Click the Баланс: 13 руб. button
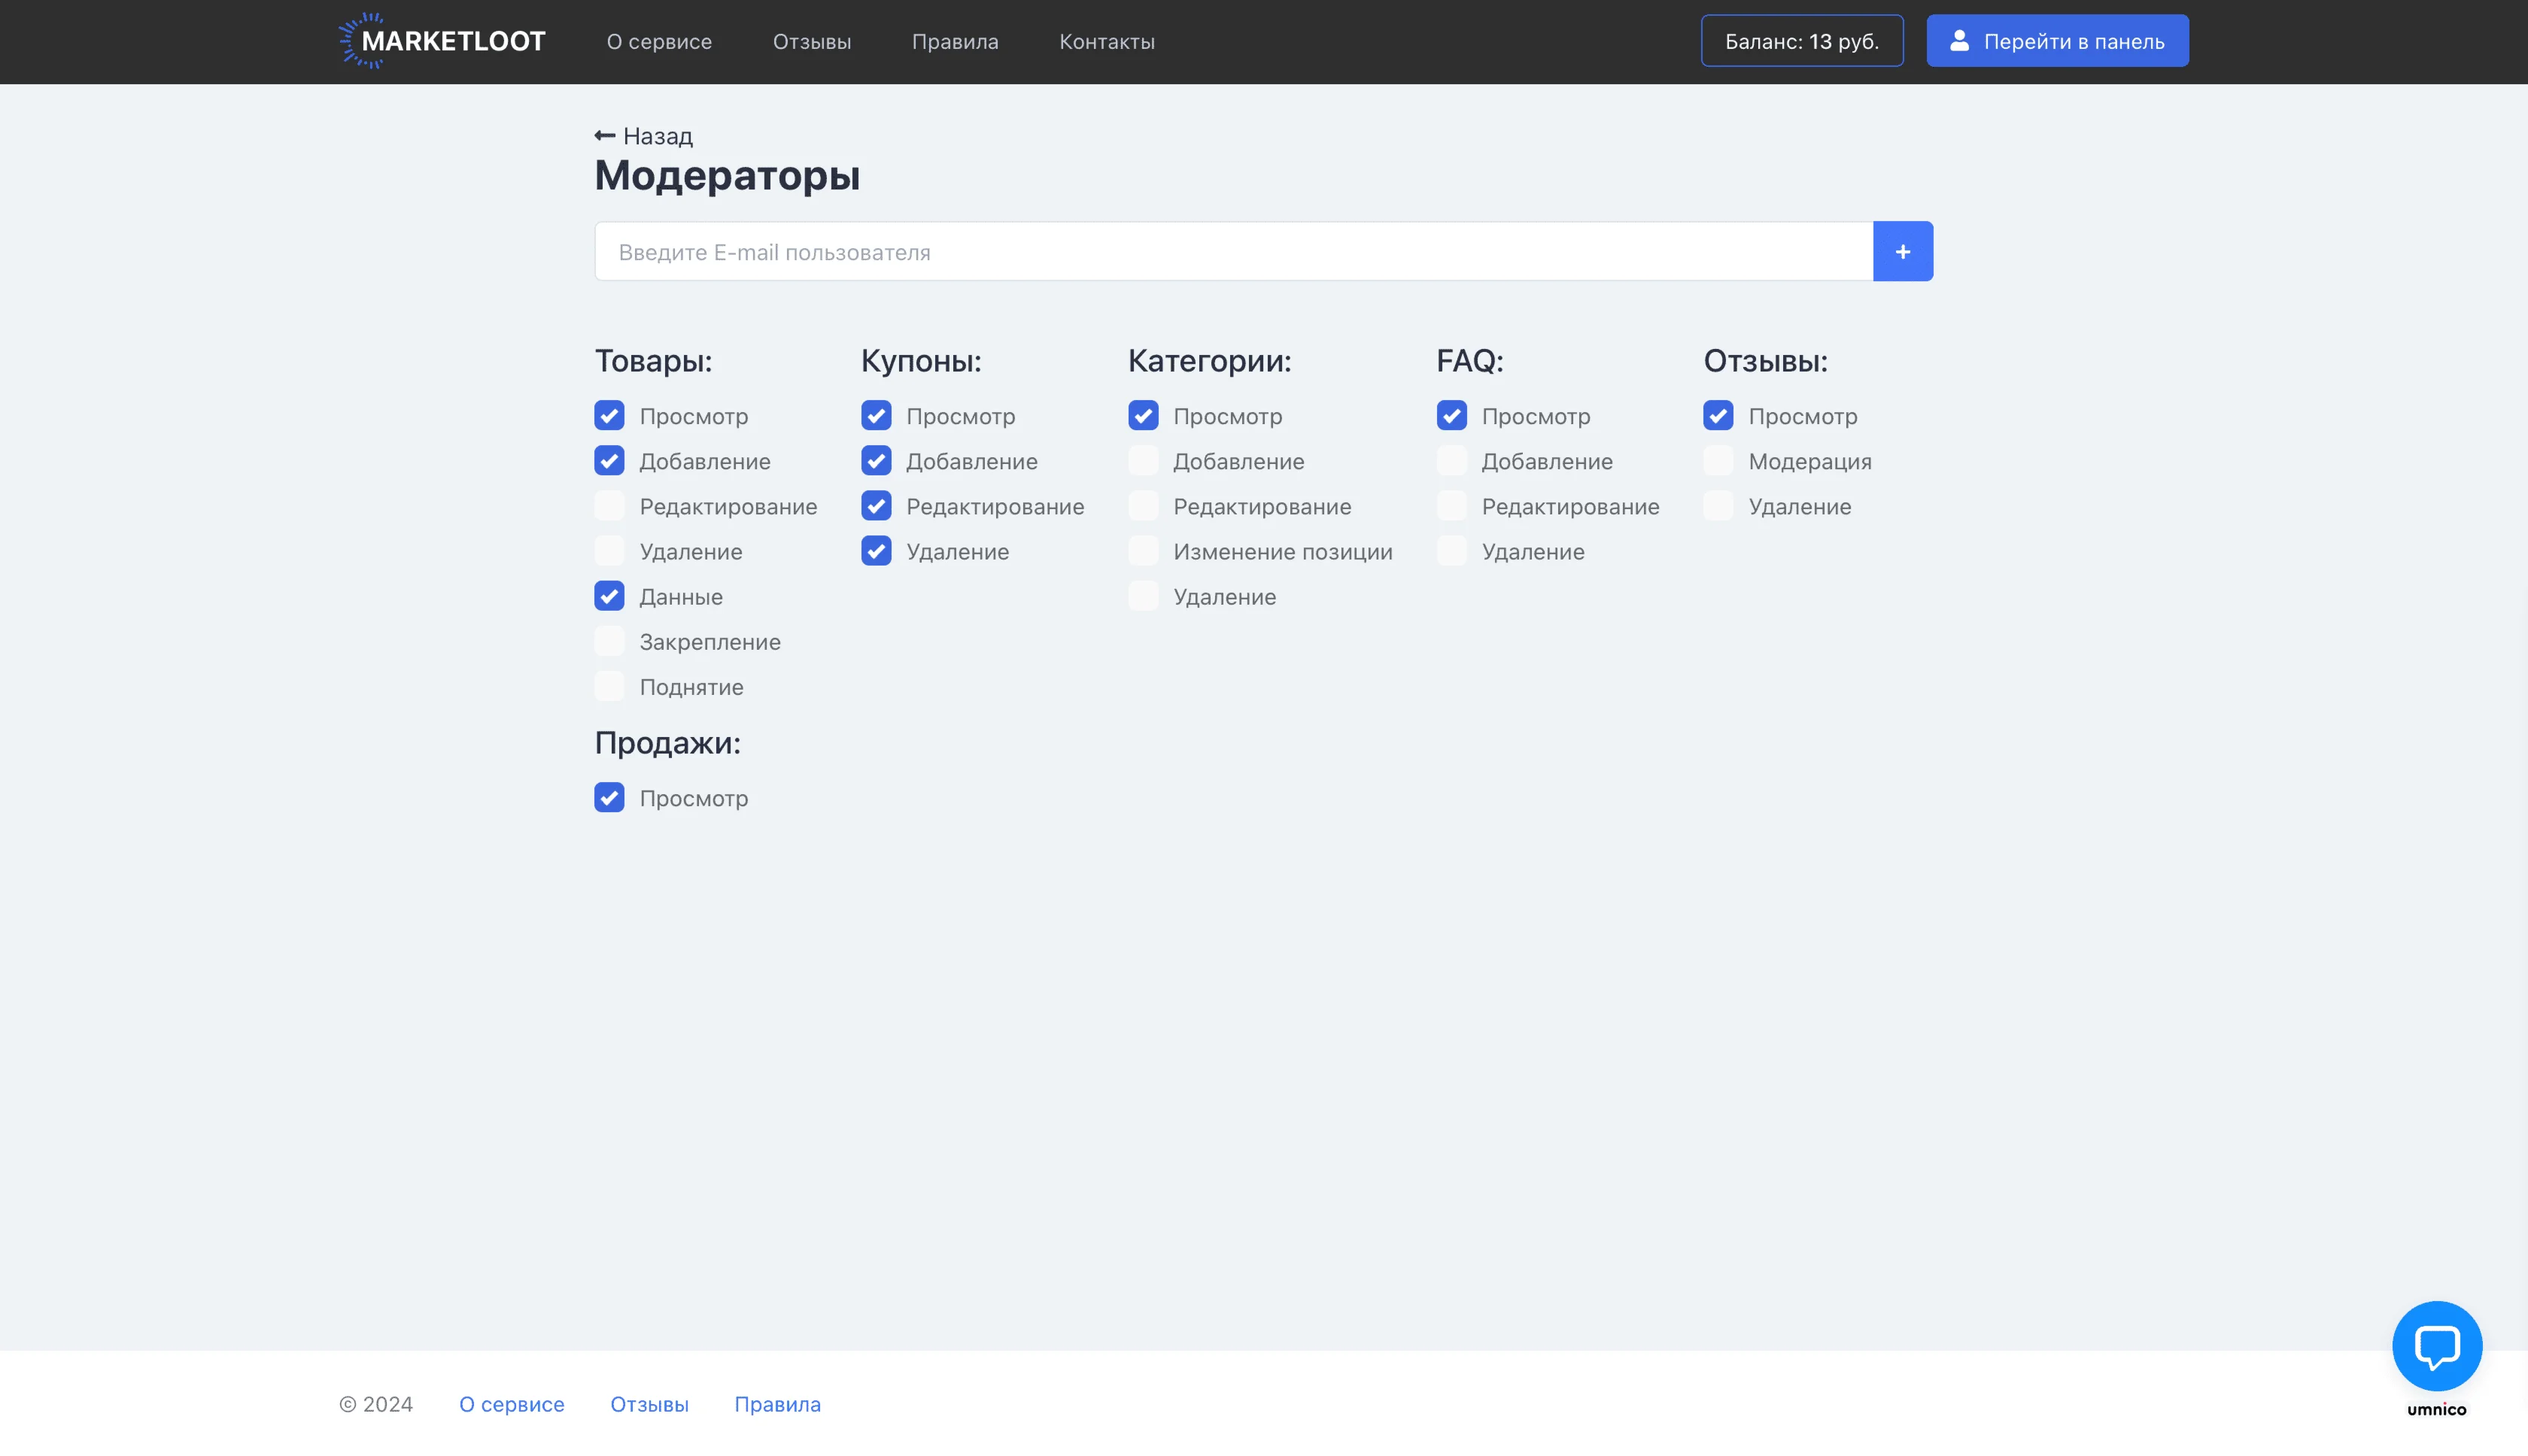Image resolution: width=2528 pixels, height=1456 pixels. [x=1800, y=41]
